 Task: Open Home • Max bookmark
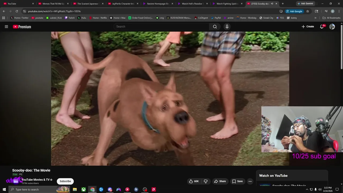coord(117,18)
